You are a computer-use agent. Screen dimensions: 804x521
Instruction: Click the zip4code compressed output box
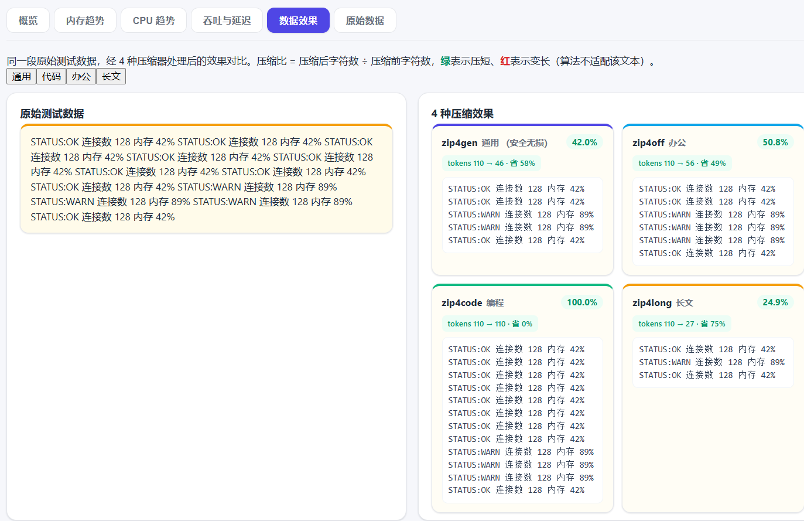[522, 420]
